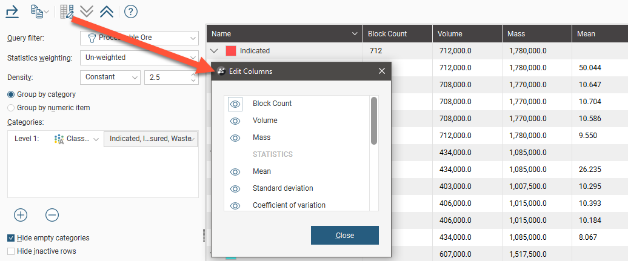Click the collapse all rows icon
The width and height of the screenshot is (628, 261).
pos(107,11)
